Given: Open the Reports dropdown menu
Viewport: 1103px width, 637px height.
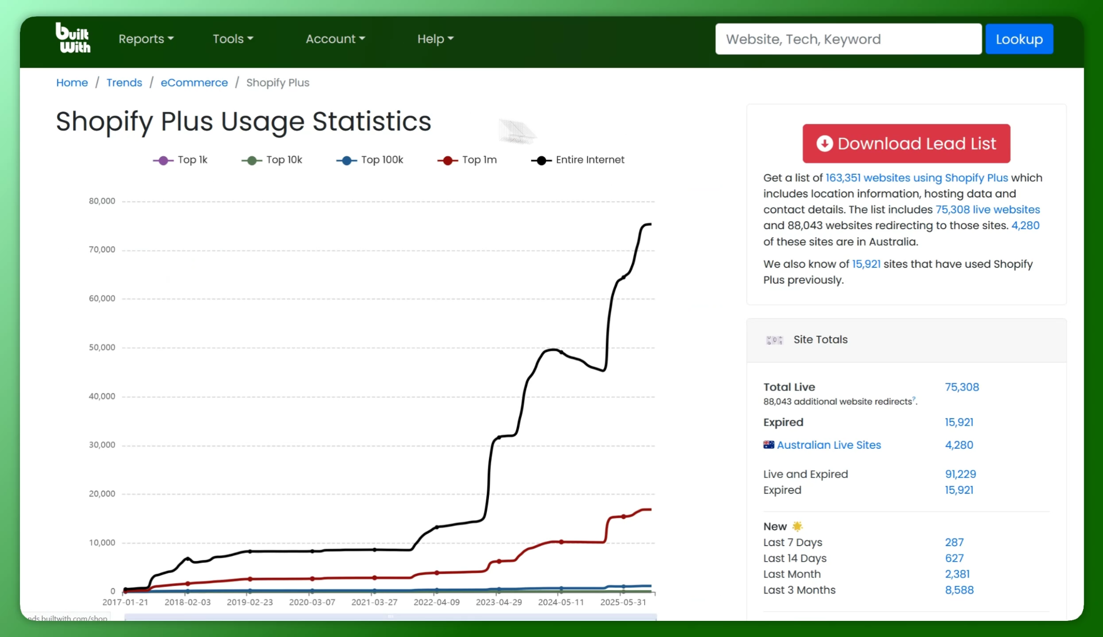Looking at the screenshot, I should (146, 39).
